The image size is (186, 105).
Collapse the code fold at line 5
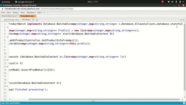(8, 37)
